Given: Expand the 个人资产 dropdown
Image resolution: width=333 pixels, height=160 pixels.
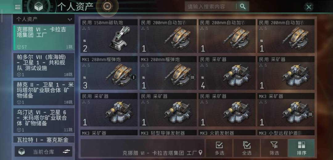Looking at the screenshot, I should pos(44,19).
